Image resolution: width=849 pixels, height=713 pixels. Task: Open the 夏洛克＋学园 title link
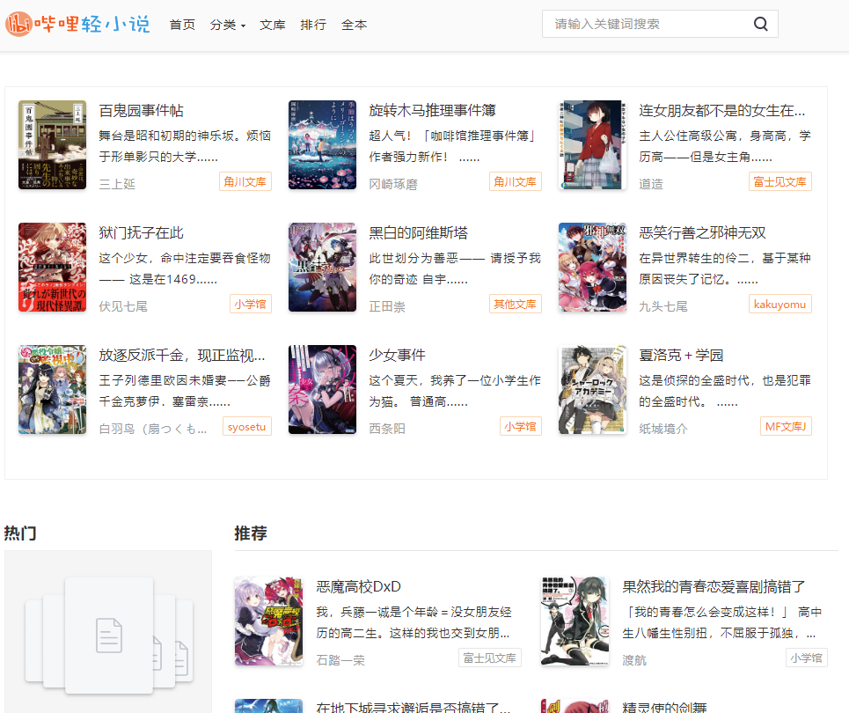point(681,356)
